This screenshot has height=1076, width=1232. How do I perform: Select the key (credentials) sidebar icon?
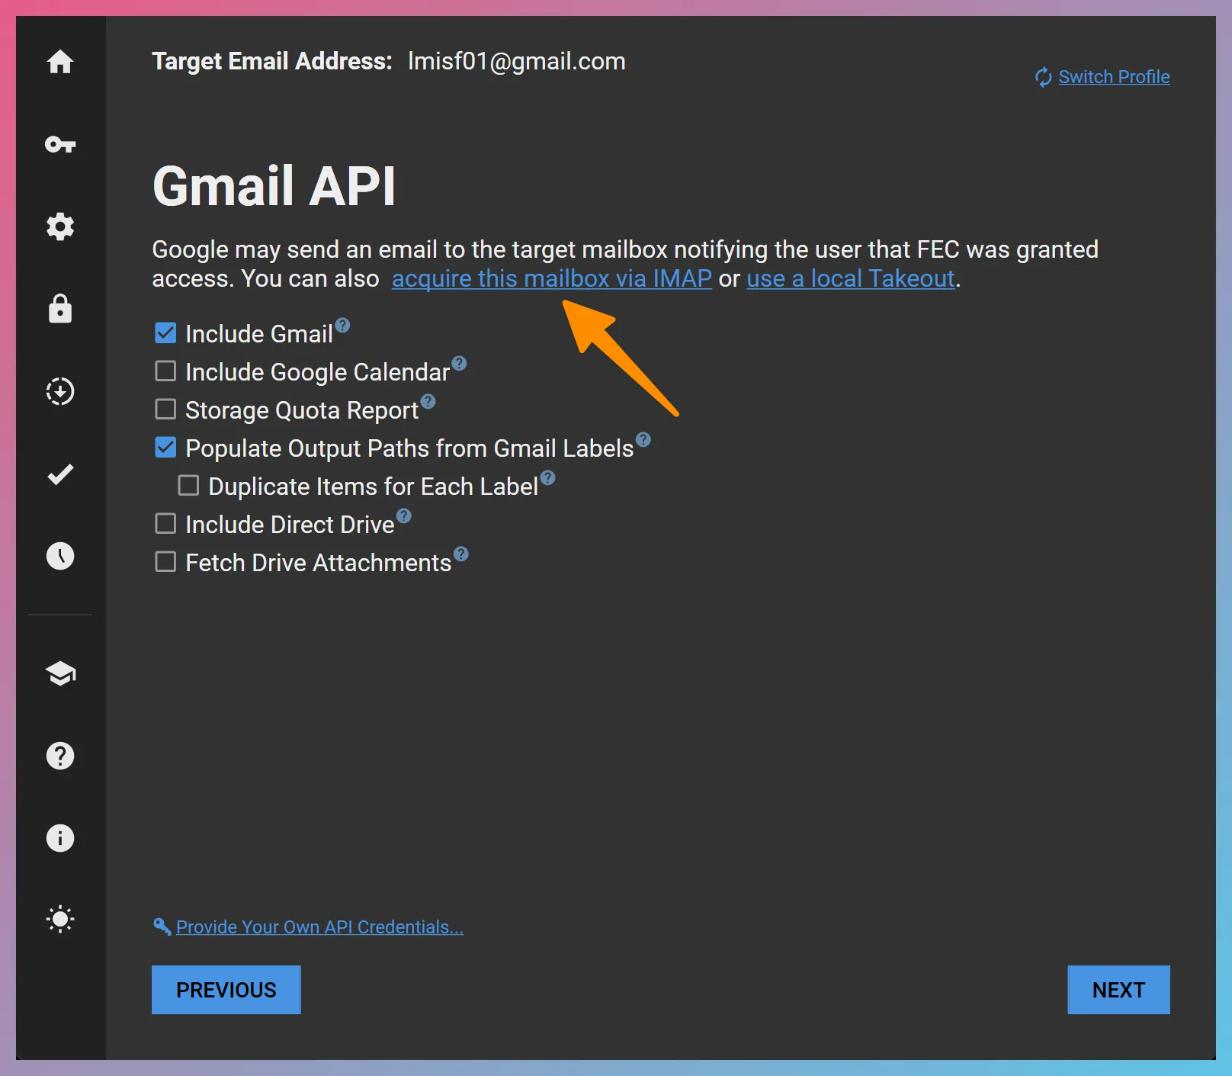tap(60, 145)
